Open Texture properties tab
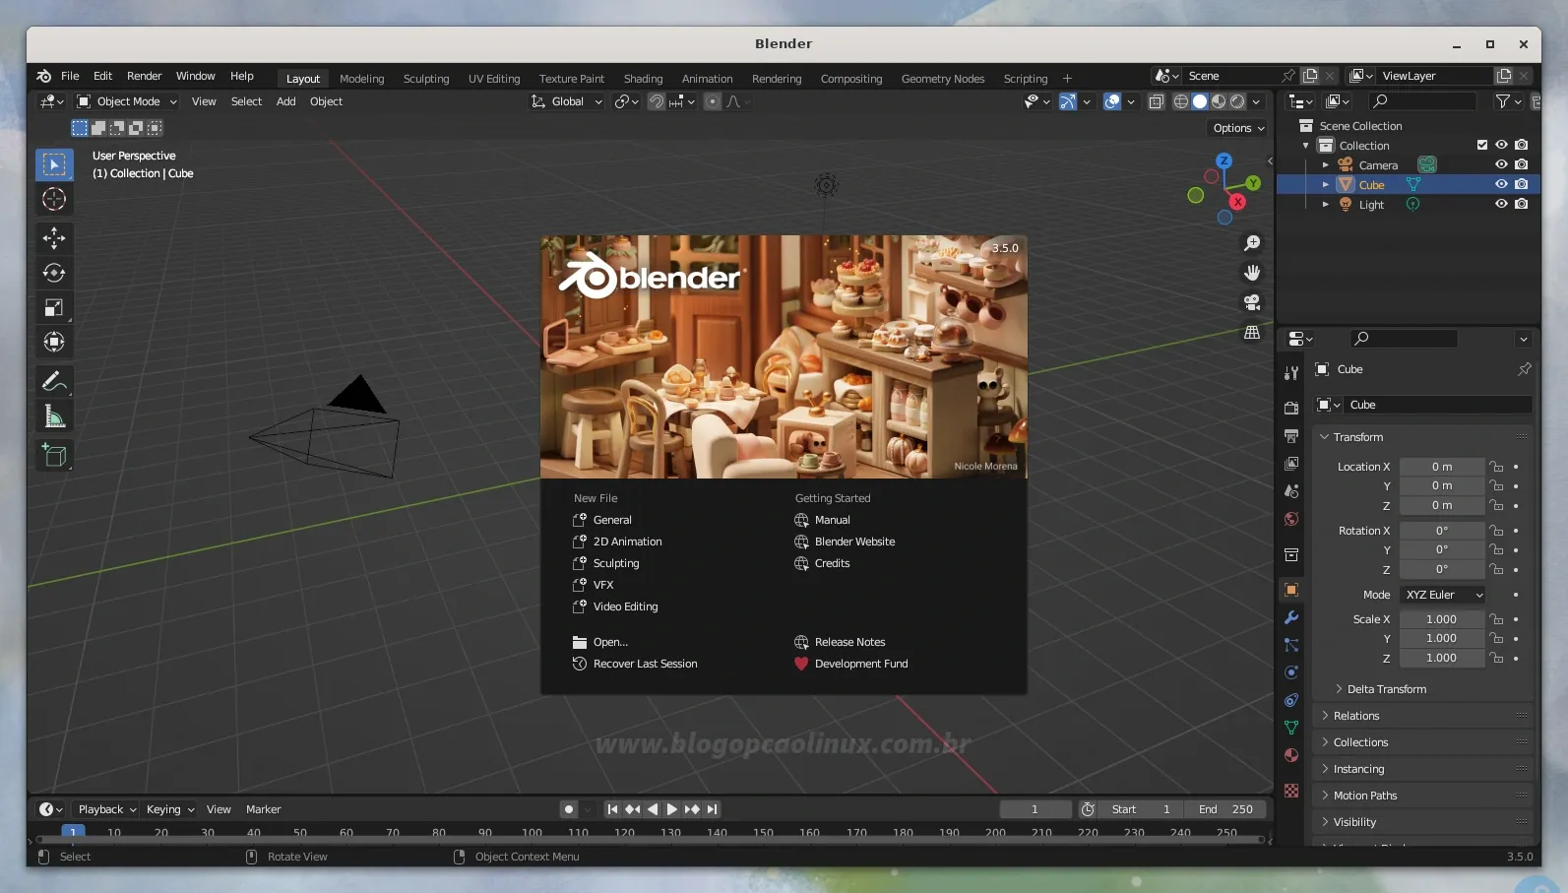The width and height of the screenshot is (1568, 893). (x=1291, y=791)
